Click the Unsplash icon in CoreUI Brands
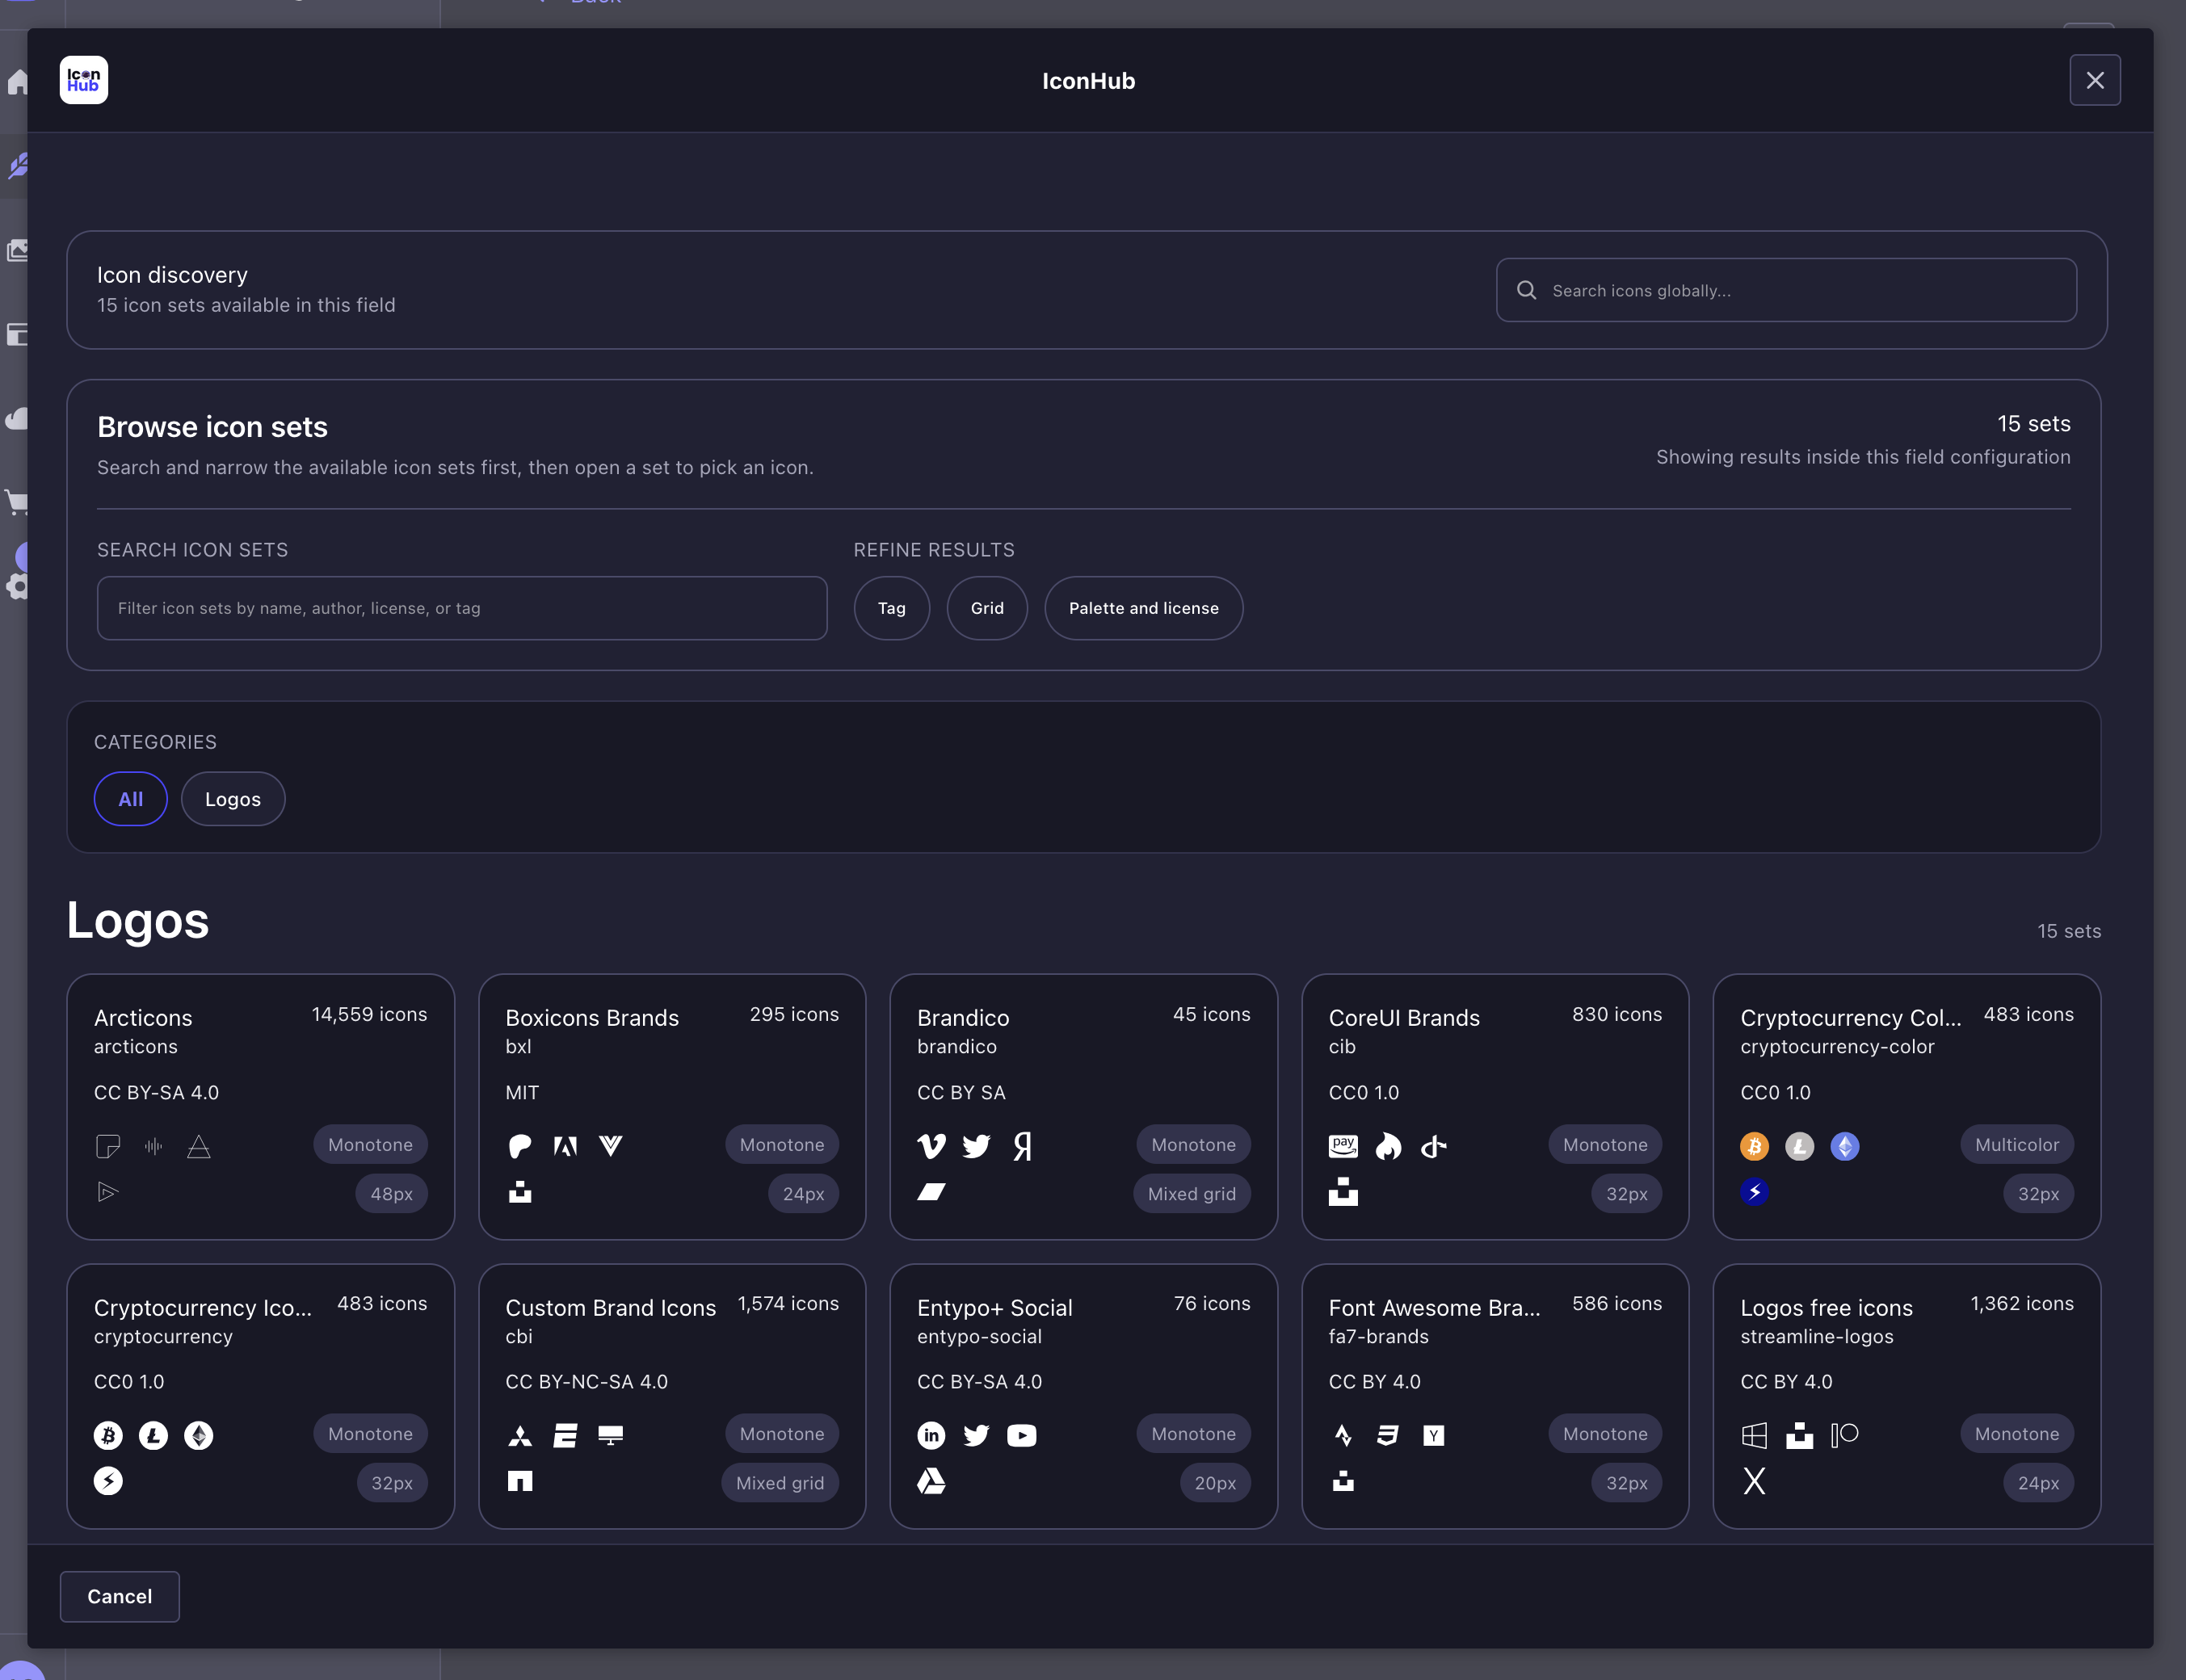The width and height of the screenshot is (2186, 1680). point(1343,1191)
